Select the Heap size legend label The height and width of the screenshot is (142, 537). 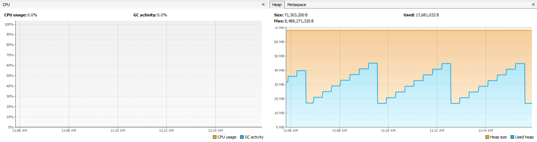click(x=498, y=137)
